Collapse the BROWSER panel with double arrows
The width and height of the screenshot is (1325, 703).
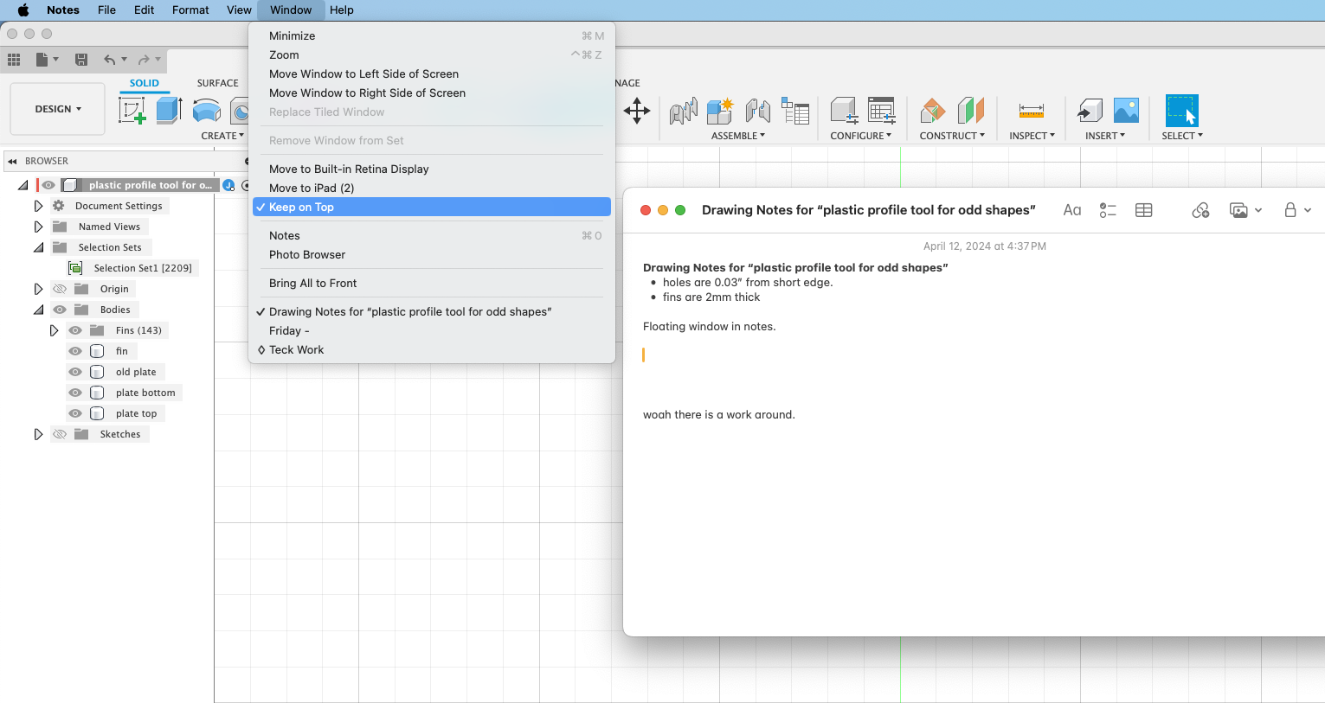(12, 161)
